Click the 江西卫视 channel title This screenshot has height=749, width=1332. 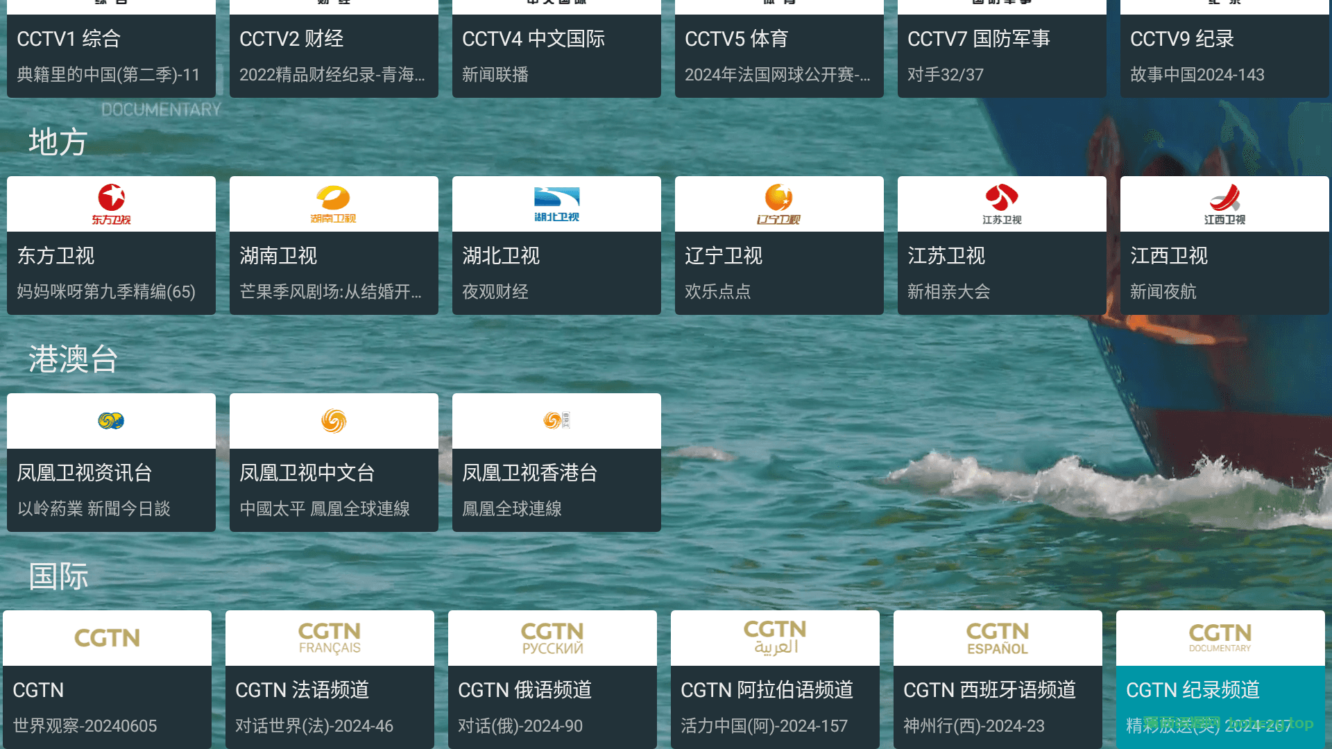click(x=1169, y=256)
